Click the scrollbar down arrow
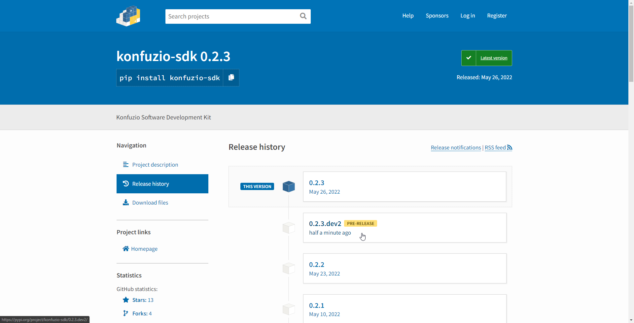 click(631, 320)
